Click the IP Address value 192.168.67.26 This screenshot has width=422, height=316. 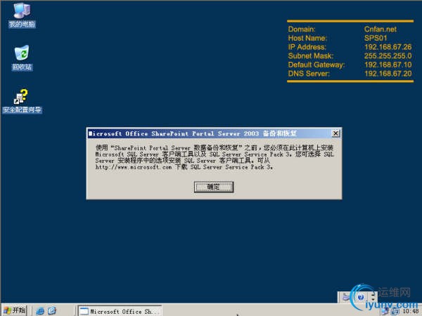[x=388, y=47]
